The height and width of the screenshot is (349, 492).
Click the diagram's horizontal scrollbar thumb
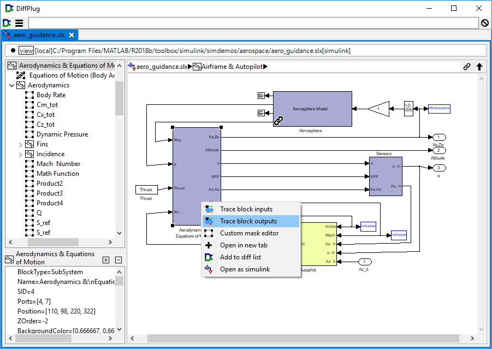coord(303,338)
